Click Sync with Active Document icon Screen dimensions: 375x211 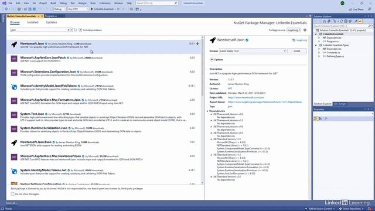coord(342,21)
